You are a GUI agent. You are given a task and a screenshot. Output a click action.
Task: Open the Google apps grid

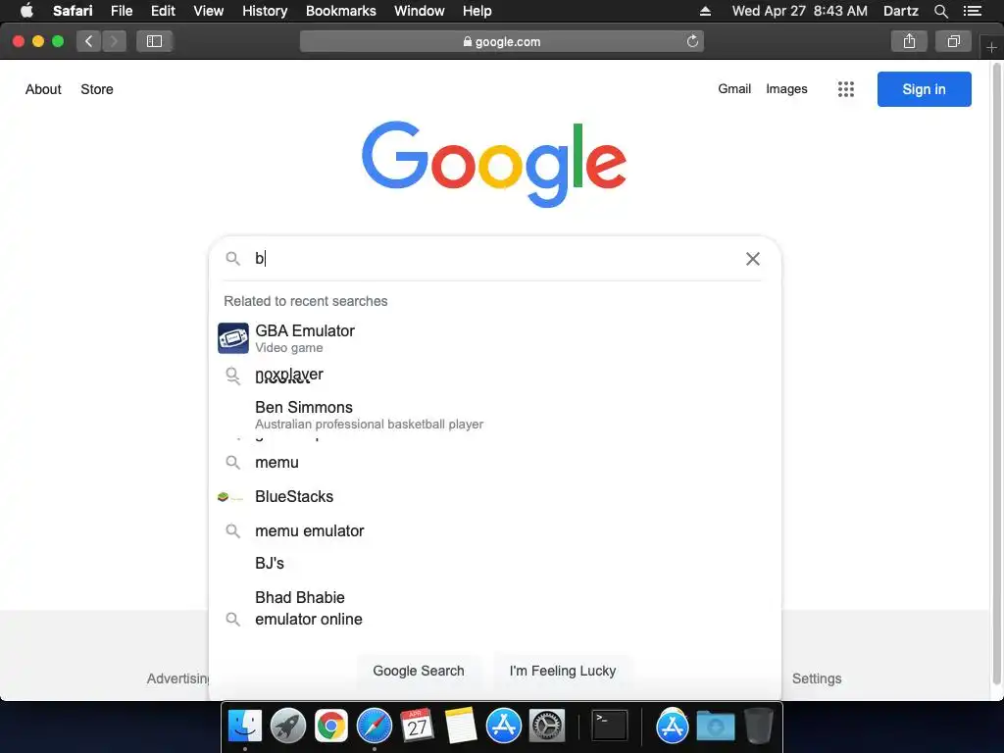846,89
